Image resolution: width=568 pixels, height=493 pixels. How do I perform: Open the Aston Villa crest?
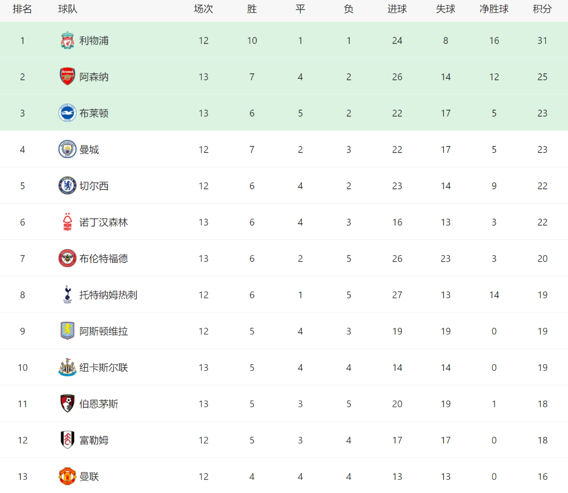click(67, 330)
